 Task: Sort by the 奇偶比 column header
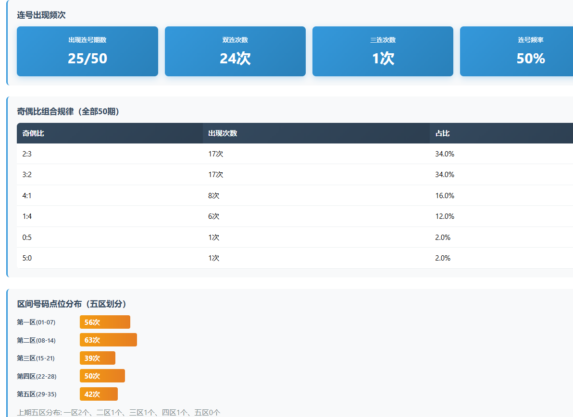(x=33, y=133)
